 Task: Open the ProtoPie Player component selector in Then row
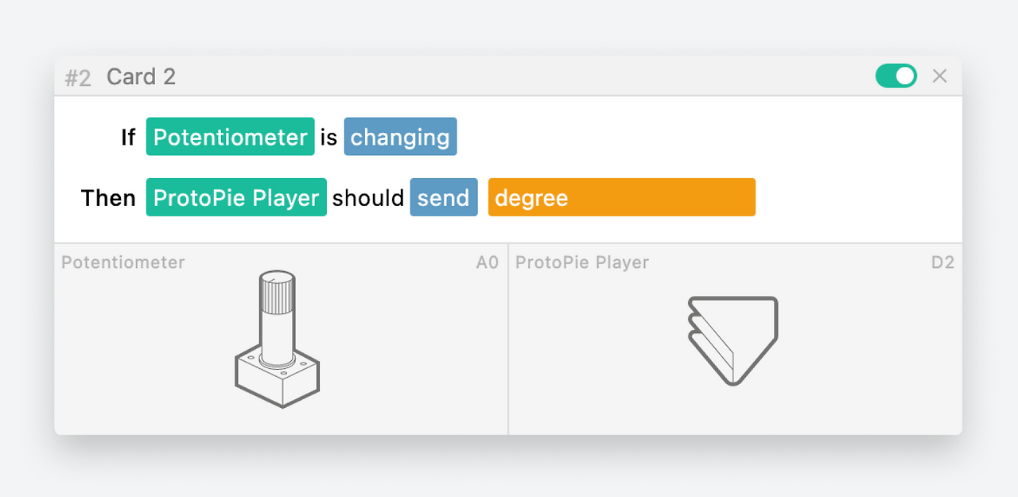click(x=236, y=197)
